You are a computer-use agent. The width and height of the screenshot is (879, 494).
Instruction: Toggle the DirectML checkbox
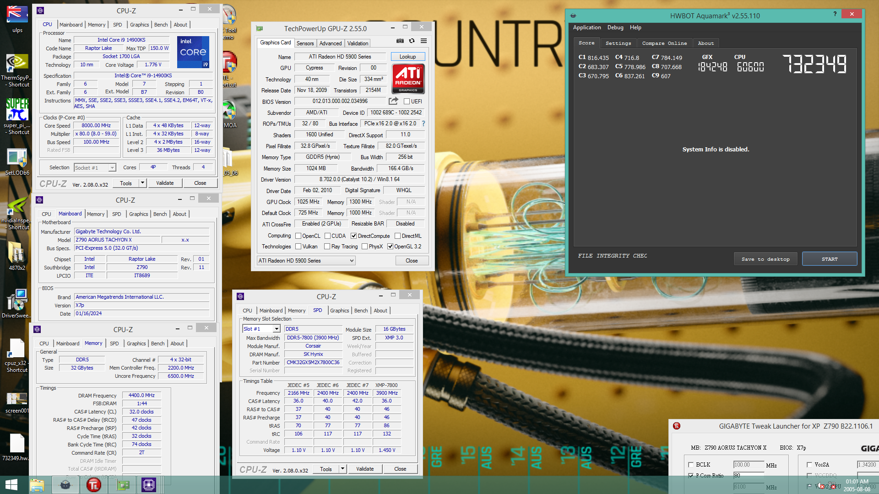(398, 236)
